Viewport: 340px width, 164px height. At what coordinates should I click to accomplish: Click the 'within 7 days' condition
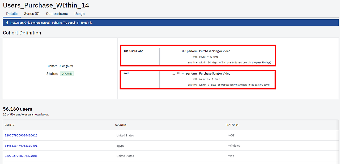(x=208, y=85)
